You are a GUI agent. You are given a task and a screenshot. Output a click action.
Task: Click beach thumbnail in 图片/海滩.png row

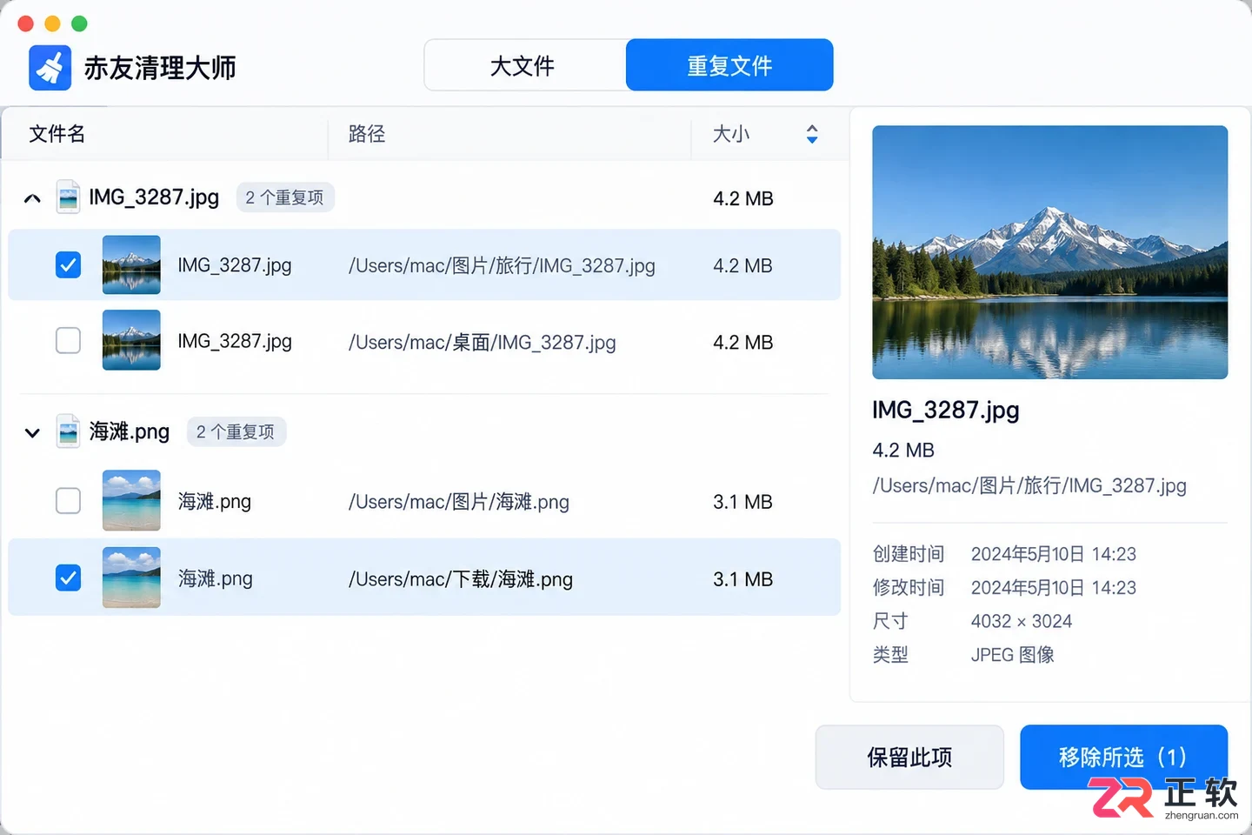click(x=131, y=501)
